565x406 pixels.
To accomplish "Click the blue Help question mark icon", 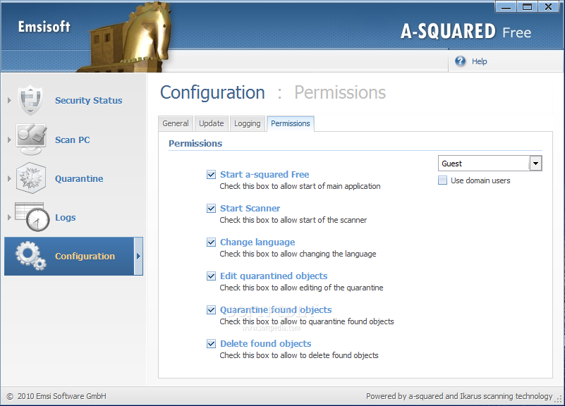I will point(460,61).
